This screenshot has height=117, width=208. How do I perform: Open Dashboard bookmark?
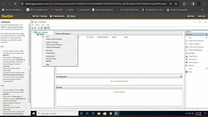[83, 10]
